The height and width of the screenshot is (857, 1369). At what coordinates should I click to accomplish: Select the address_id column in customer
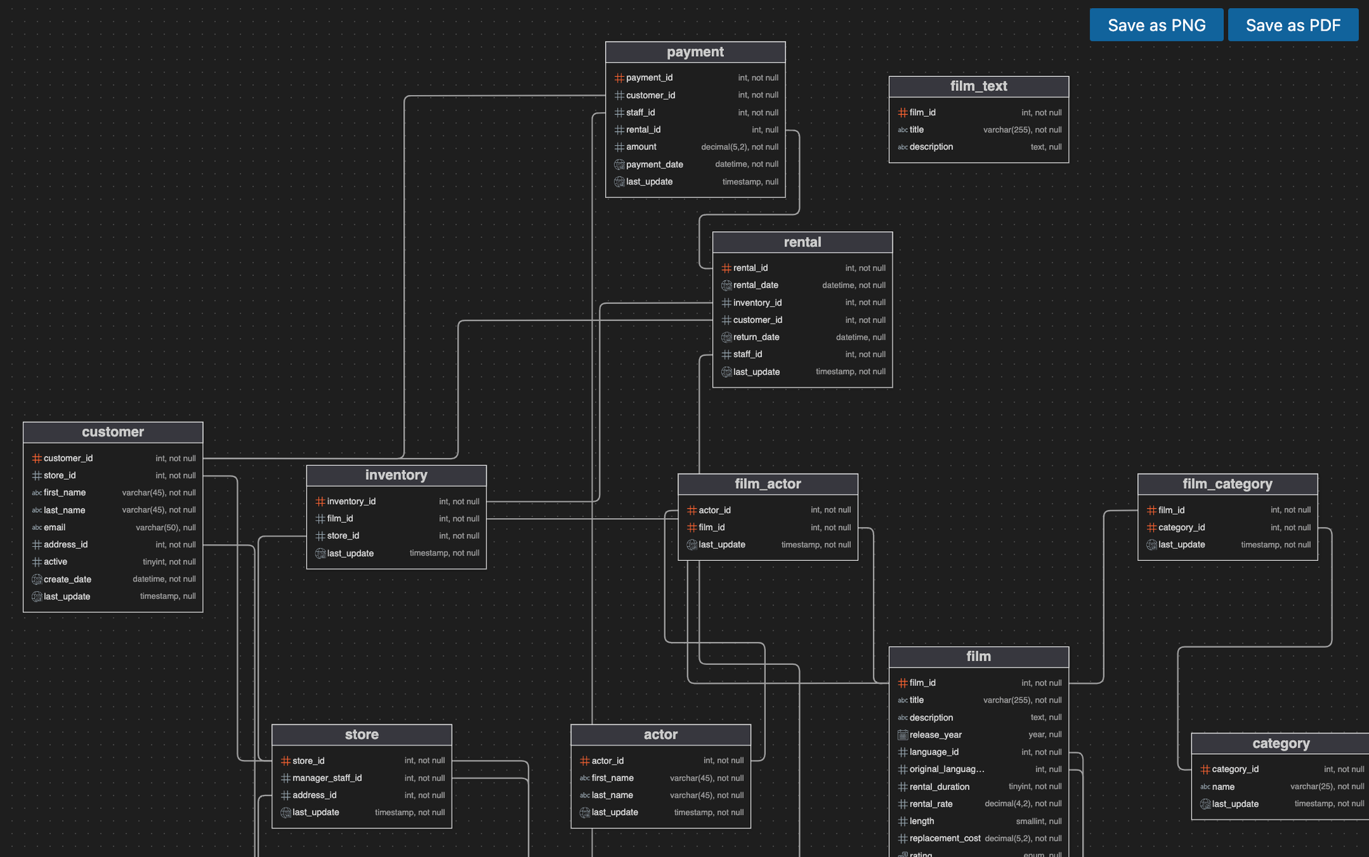(x=113, y=545)
